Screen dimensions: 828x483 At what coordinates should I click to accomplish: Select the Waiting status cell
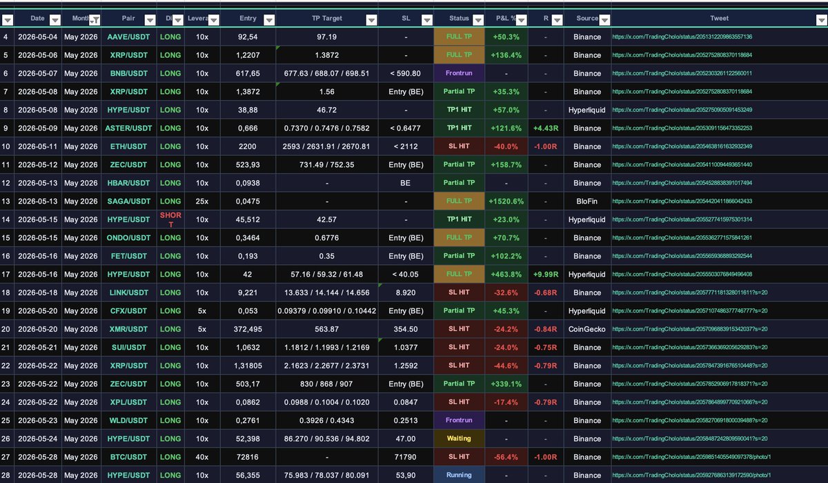[x=459, y=439]
